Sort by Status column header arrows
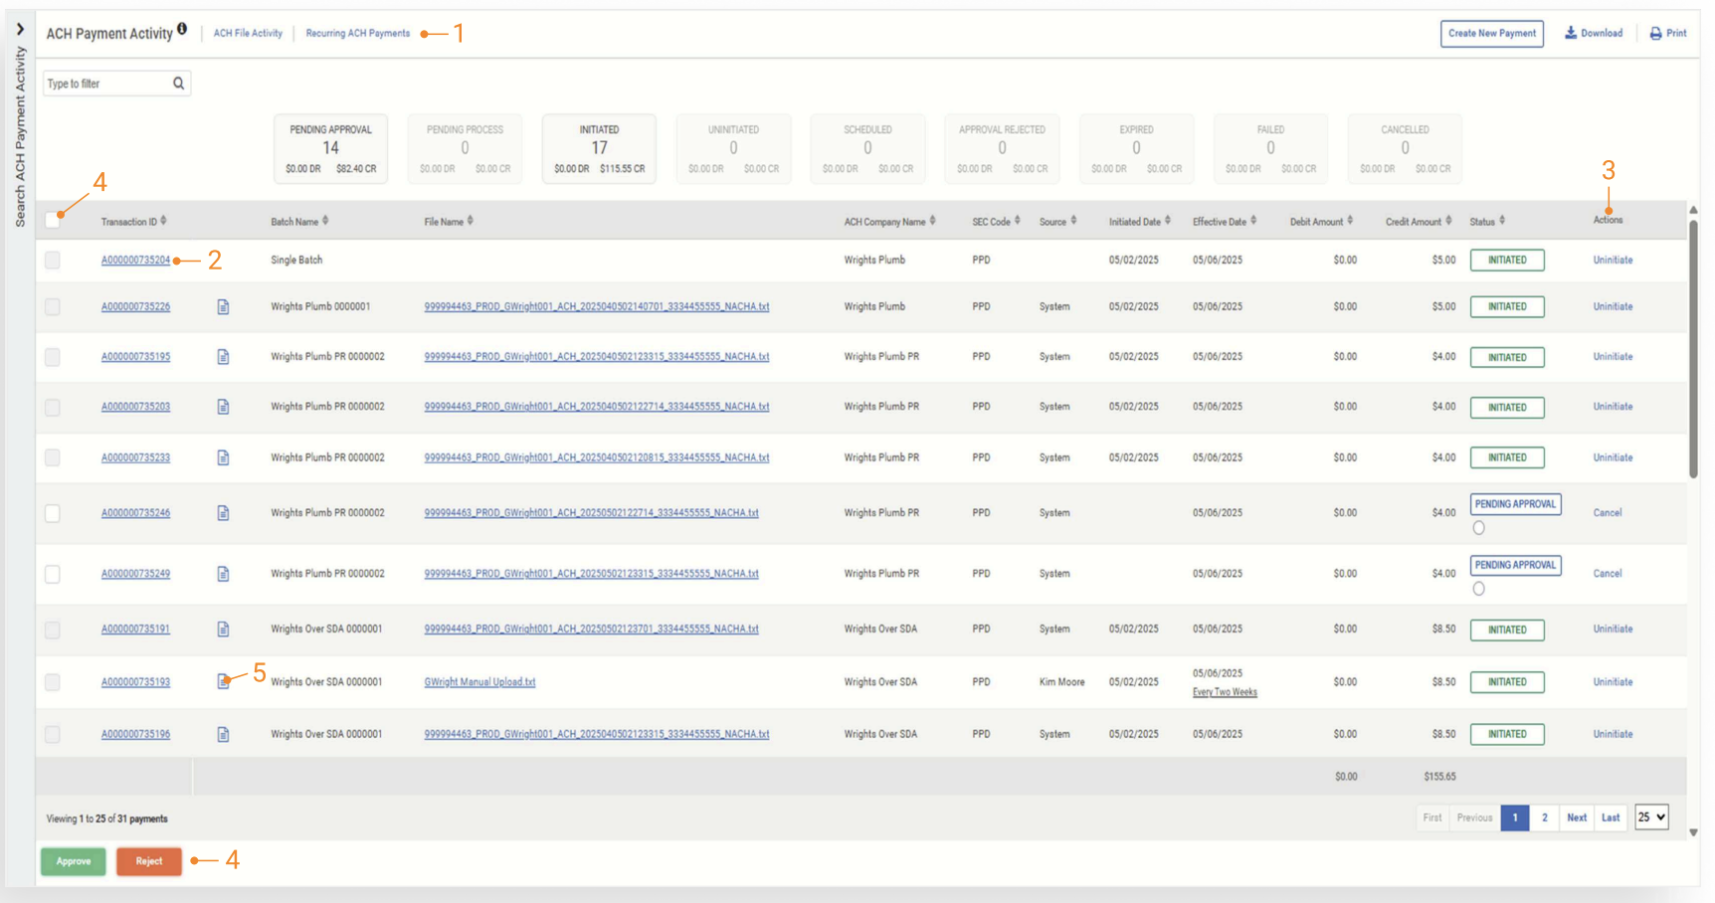The height and width of the screenshot is (903, 1715). click(1502, 221)
